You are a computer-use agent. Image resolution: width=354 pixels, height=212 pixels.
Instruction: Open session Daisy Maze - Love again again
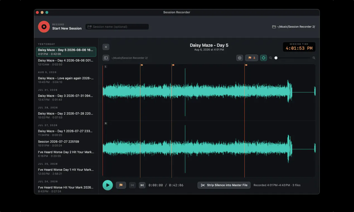tap(66, 80)
